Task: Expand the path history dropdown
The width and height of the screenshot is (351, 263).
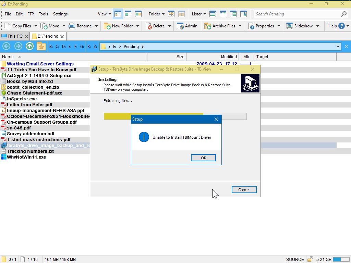Action: (338, 47)
